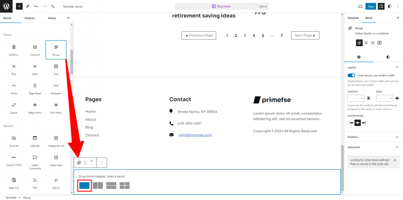The width and height of the screenshot is (403, 200).
Task: Open the block Styles half-circle tab
Action: [388, 57]
